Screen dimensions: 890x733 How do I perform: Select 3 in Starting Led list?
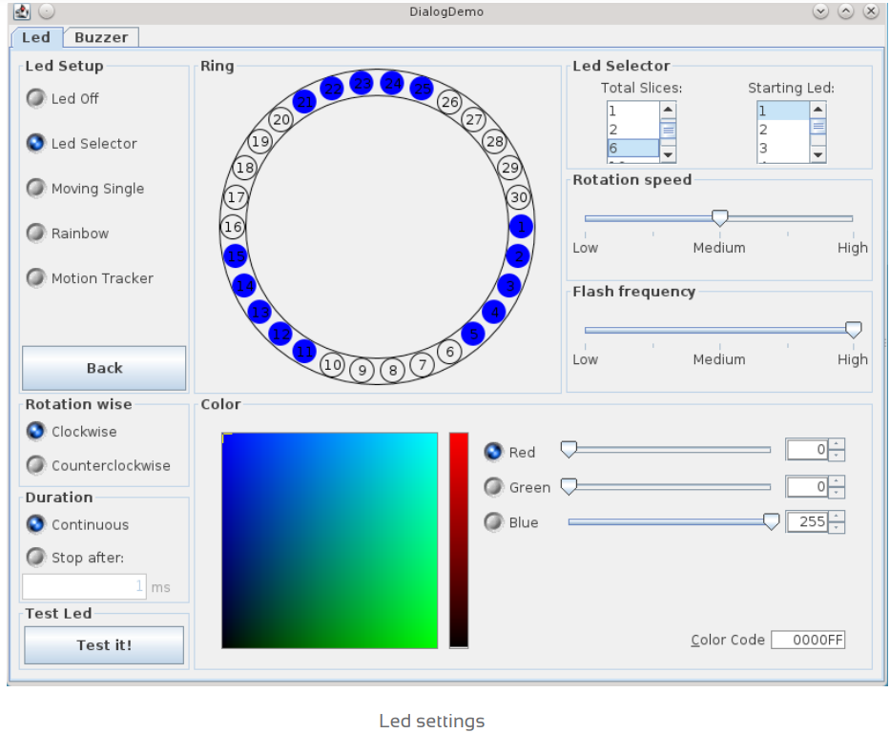click(x=783, y=148)
